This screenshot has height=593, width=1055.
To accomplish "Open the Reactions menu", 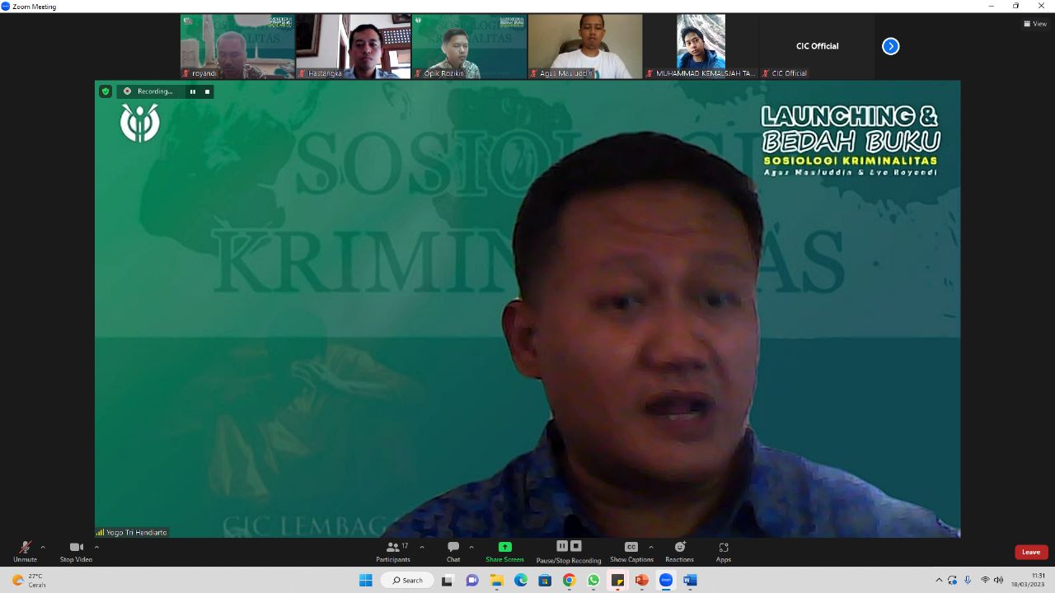I will [680, 552].
